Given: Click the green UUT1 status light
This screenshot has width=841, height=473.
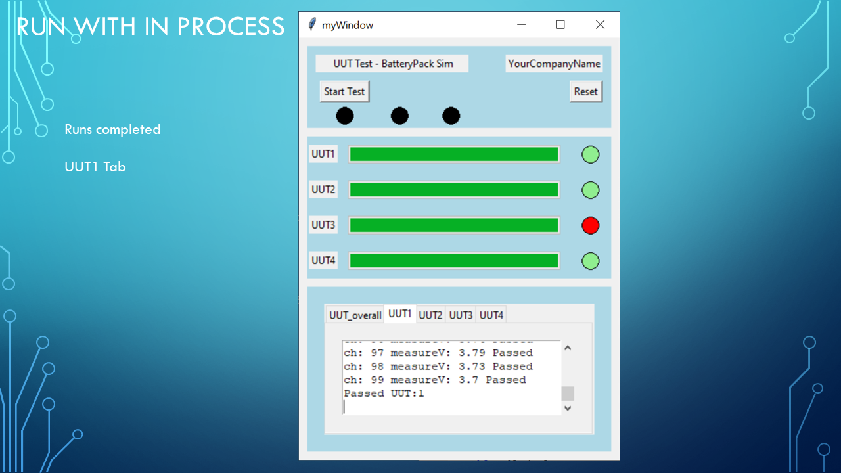Looking at the screenshot, I should (590, 155).
